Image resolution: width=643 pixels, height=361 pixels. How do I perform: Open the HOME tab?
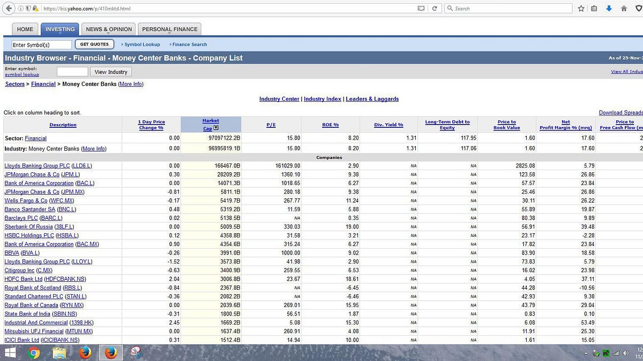point(25,29)
